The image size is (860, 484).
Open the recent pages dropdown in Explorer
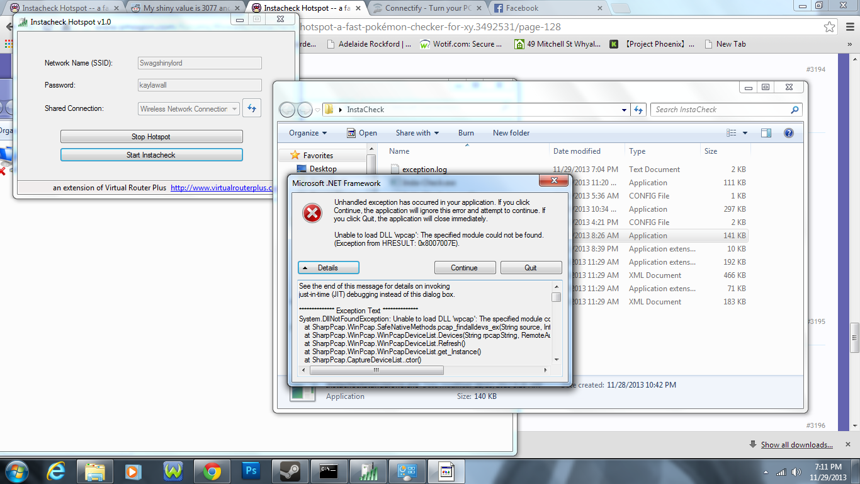click(x=317, y=110)
